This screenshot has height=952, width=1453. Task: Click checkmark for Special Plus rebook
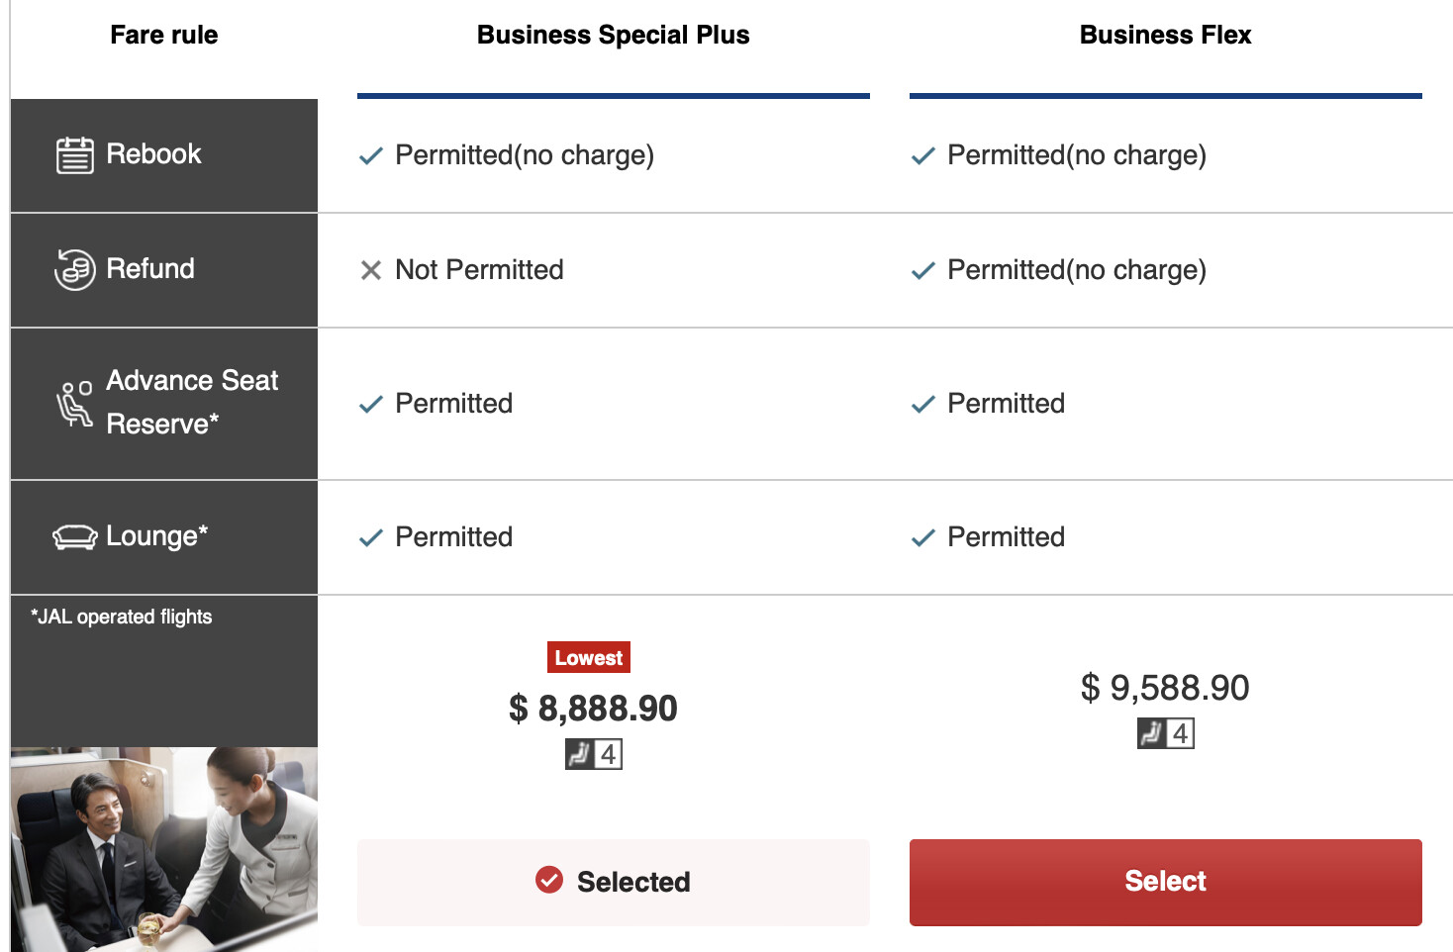(371, 156)
